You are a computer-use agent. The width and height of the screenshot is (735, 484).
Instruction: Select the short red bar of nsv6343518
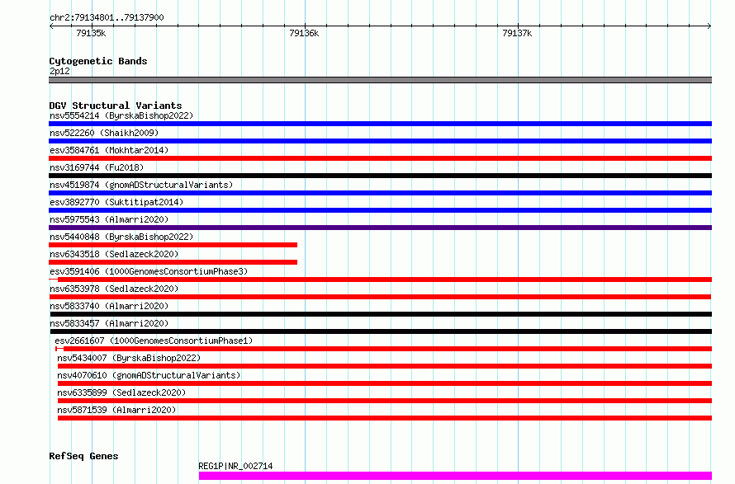pos(173,262)
